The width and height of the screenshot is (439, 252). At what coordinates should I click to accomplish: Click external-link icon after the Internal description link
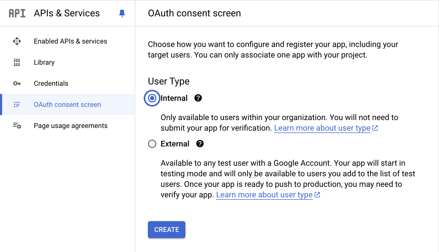[x=375, y=128]
